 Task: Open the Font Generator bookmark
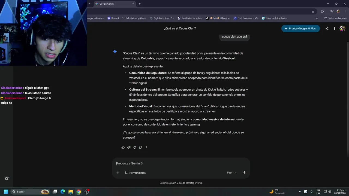pyautogui.click(x=246, y=18)
